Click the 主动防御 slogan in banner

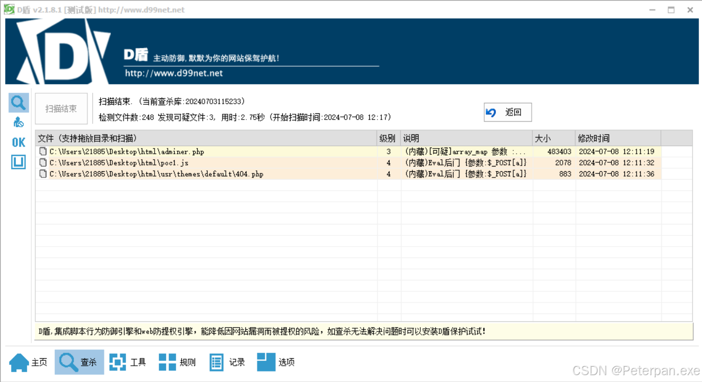[216, 58]
